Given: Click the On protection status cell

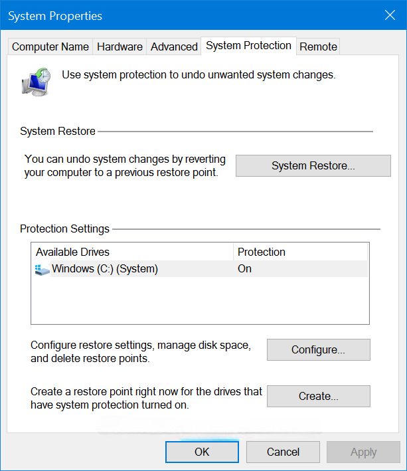Looking at the screenshot, I should point(245,269).
